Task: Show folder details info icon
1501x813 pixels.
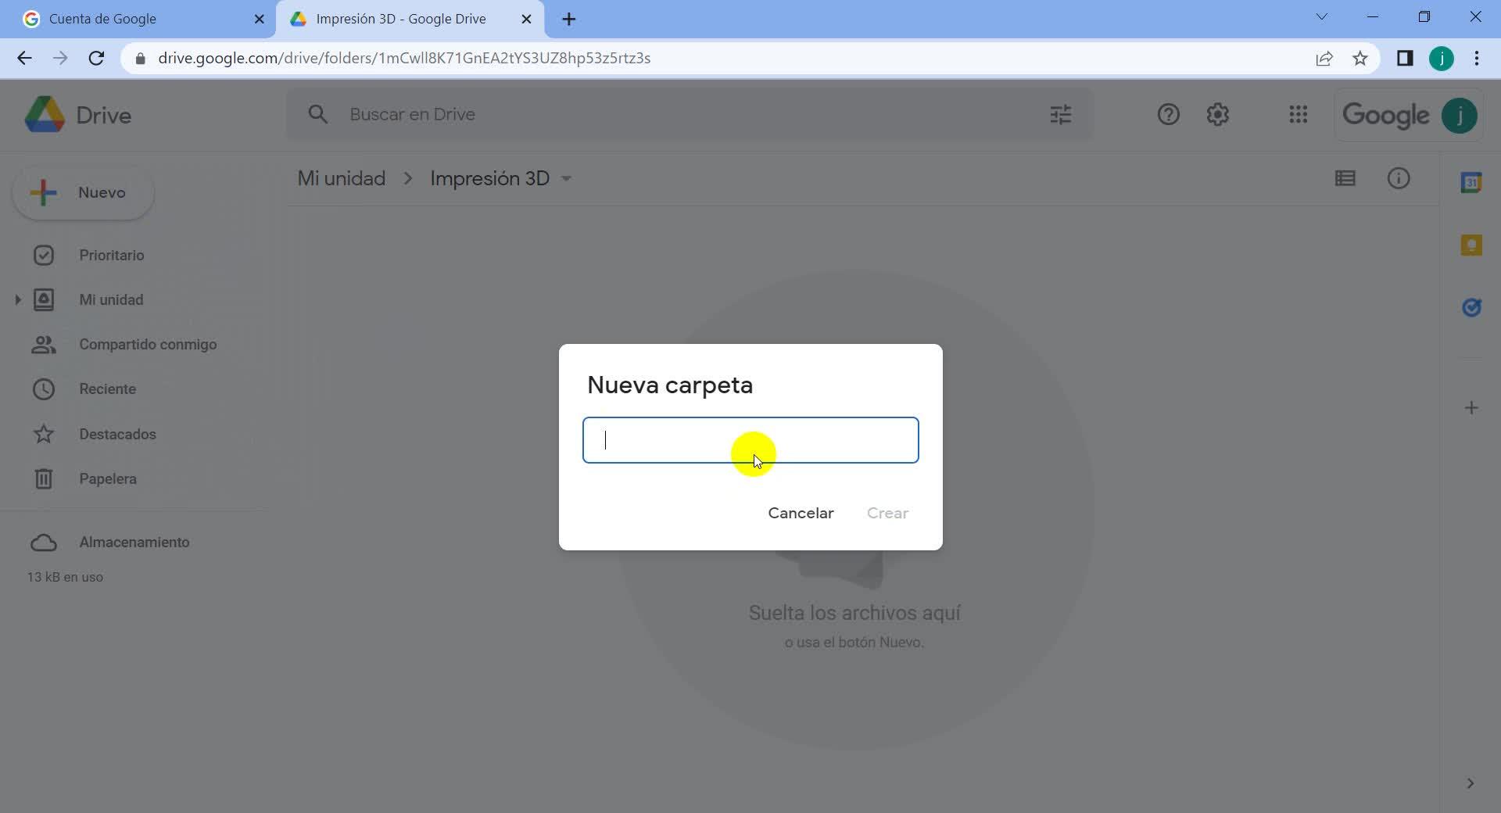Action: coord(1398,178)
